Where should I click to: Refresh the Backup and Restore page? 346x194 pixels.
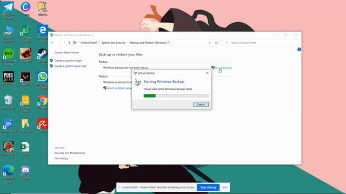tap(216, 43)
